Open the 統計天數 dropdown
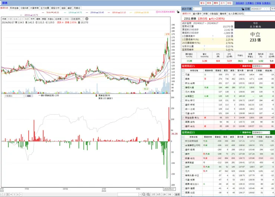Image resolution: width=275 pixels, height=197 pixels. [197, 9]
